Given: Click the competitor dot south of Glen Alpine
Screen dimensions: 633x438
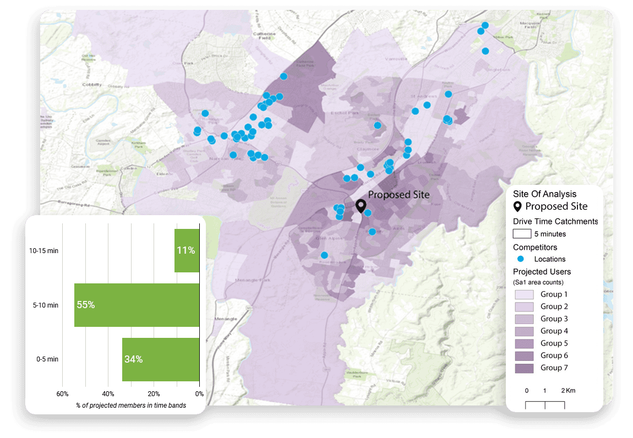Looking at the screenshot, I should point(324,255).
